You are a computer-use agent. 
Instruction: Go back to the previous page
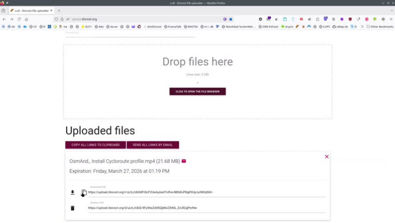4,19
